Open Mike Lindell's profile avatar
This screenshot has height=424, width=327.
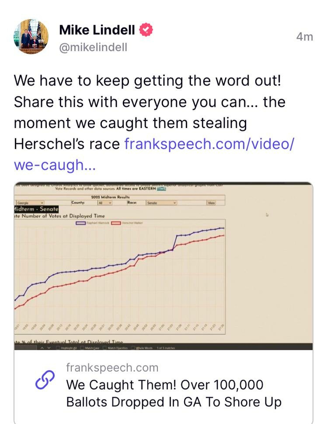(x=31, y=36)
